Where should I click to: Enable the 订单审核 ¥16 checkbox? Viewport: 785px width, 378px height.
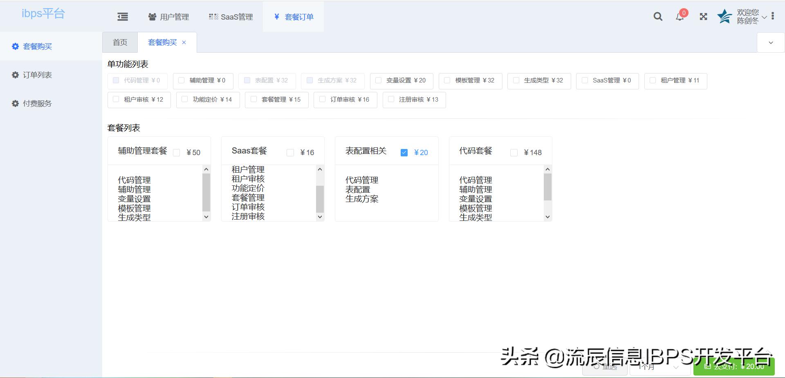pyautogui.click(x=322, y=100)
